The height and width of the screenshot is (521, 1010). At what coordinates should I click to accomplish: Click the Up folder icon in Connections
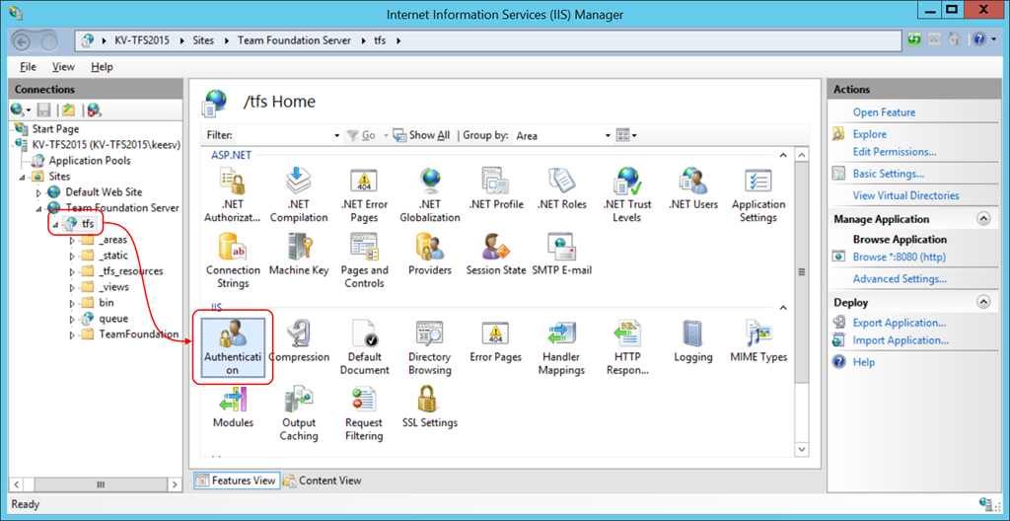pyautogui.click(x=68, y=110)
